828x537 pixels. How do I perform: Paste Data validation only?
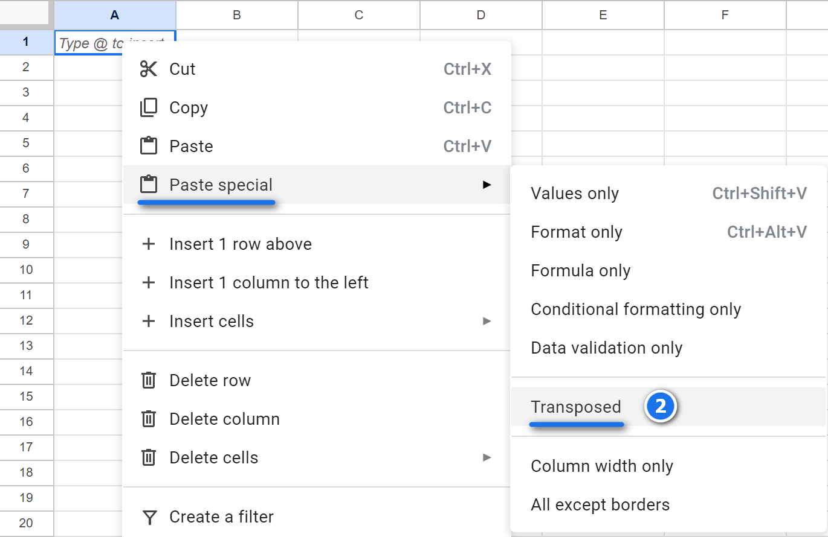coord(668,348)
